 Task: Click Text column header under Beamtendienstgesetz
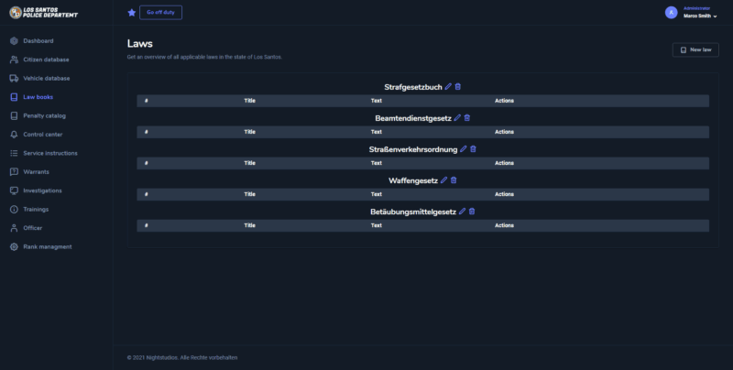click(x=377, y=132)
